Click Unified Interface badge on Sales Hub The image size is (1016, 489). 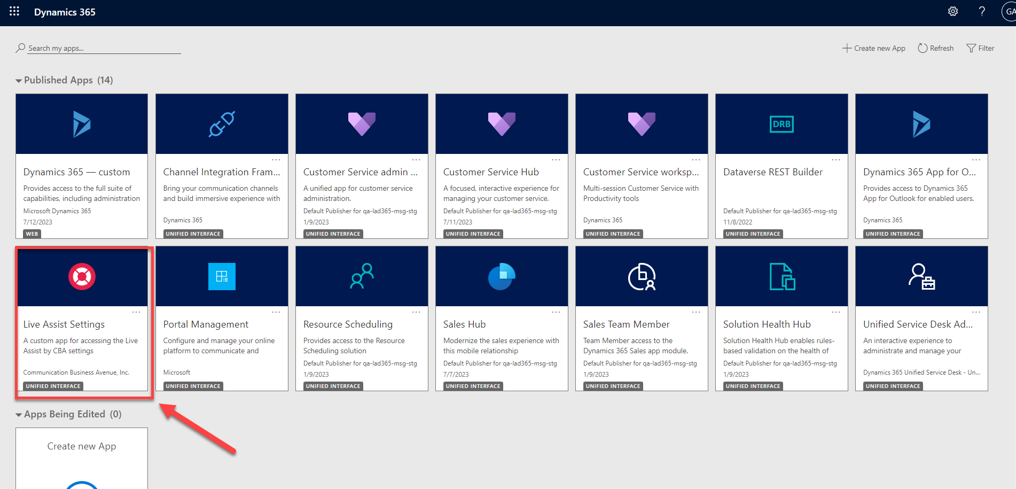(473, 386)
